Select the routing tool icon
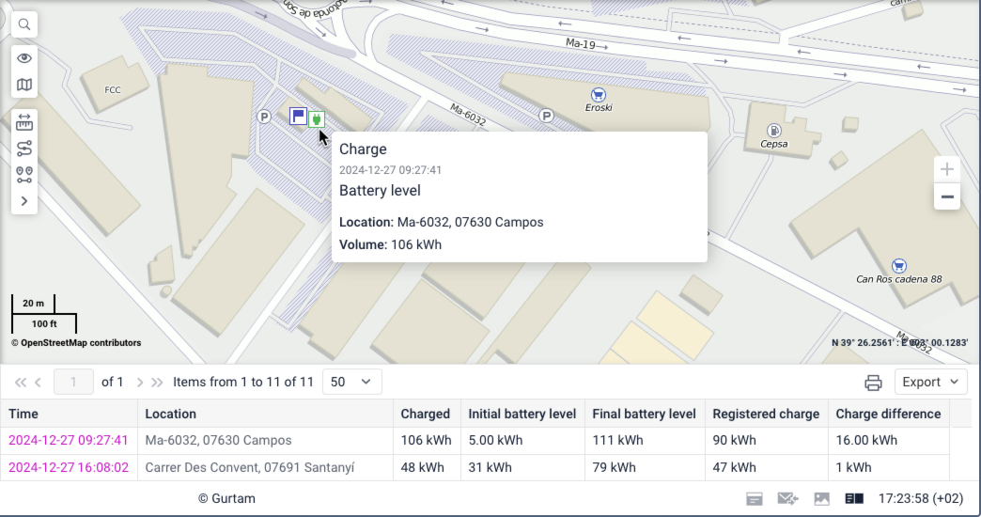The image size is (981, 517). [x=24, y=148]
